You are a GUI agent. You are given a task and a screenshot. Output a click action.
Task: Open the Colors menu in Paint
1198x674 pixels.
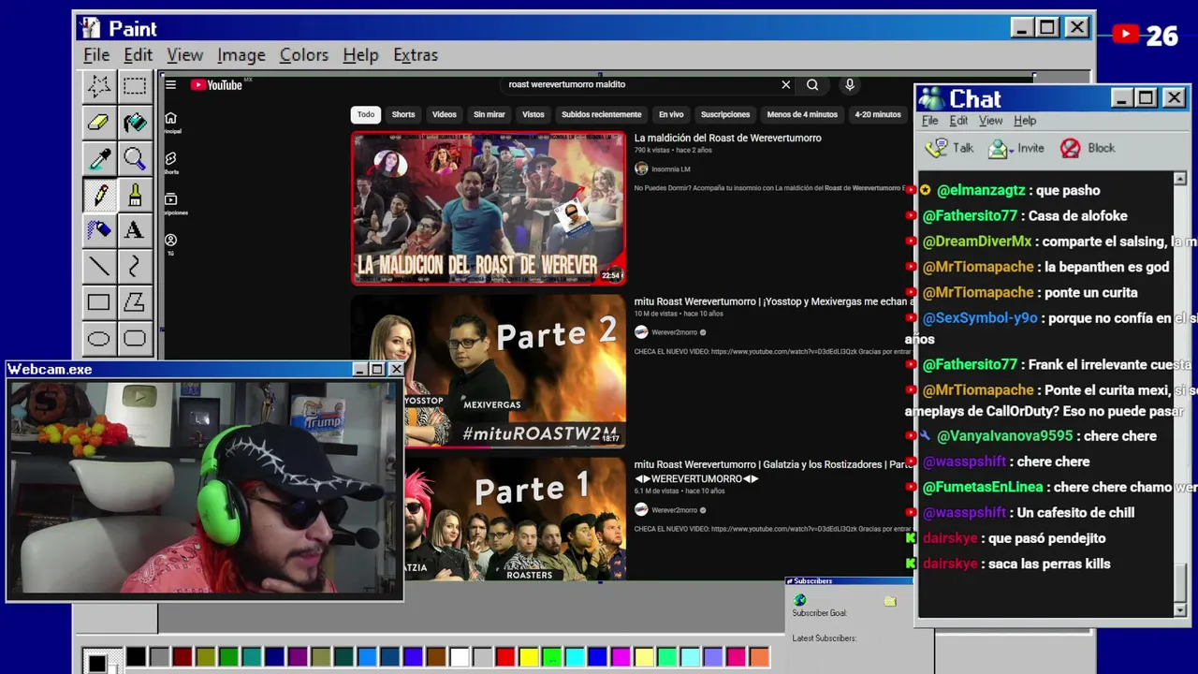[304, 55]
